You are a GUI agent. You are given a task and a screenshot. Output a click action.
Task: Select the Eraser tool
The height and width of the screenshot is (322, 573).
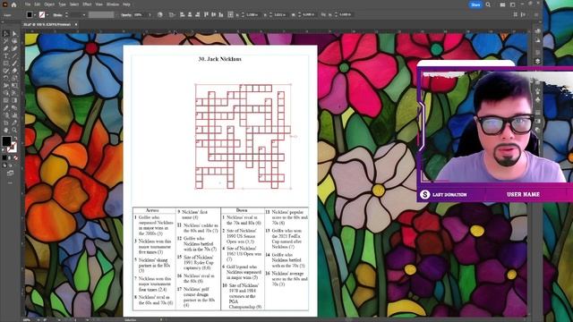pos(14,71)
